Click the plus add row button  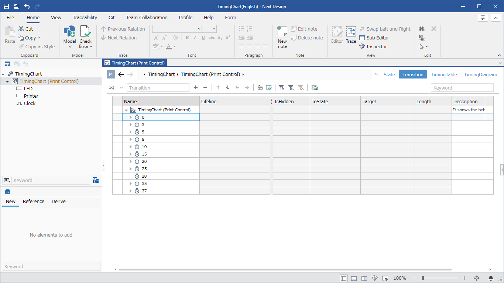196,87
